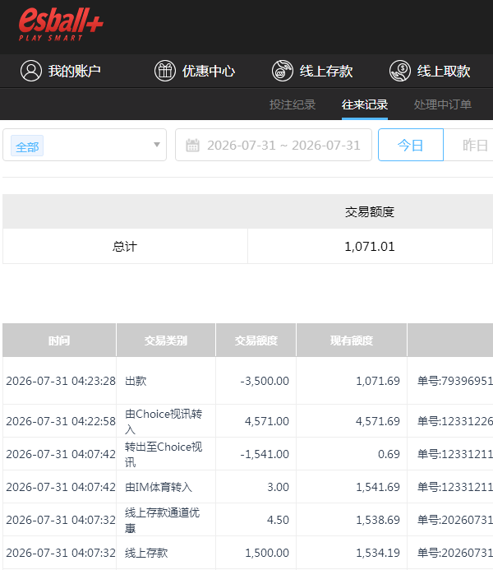Screen dimensions: 493x570
Task: Click the balance 0.69
Action: click(389, 454)
